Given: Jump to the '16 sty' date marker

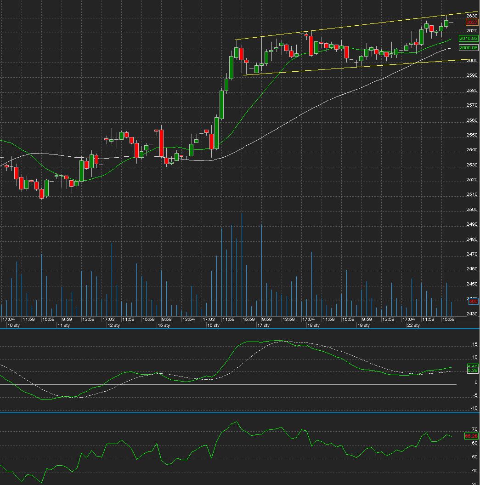Looking at the screenshot, I should (213, 325).
